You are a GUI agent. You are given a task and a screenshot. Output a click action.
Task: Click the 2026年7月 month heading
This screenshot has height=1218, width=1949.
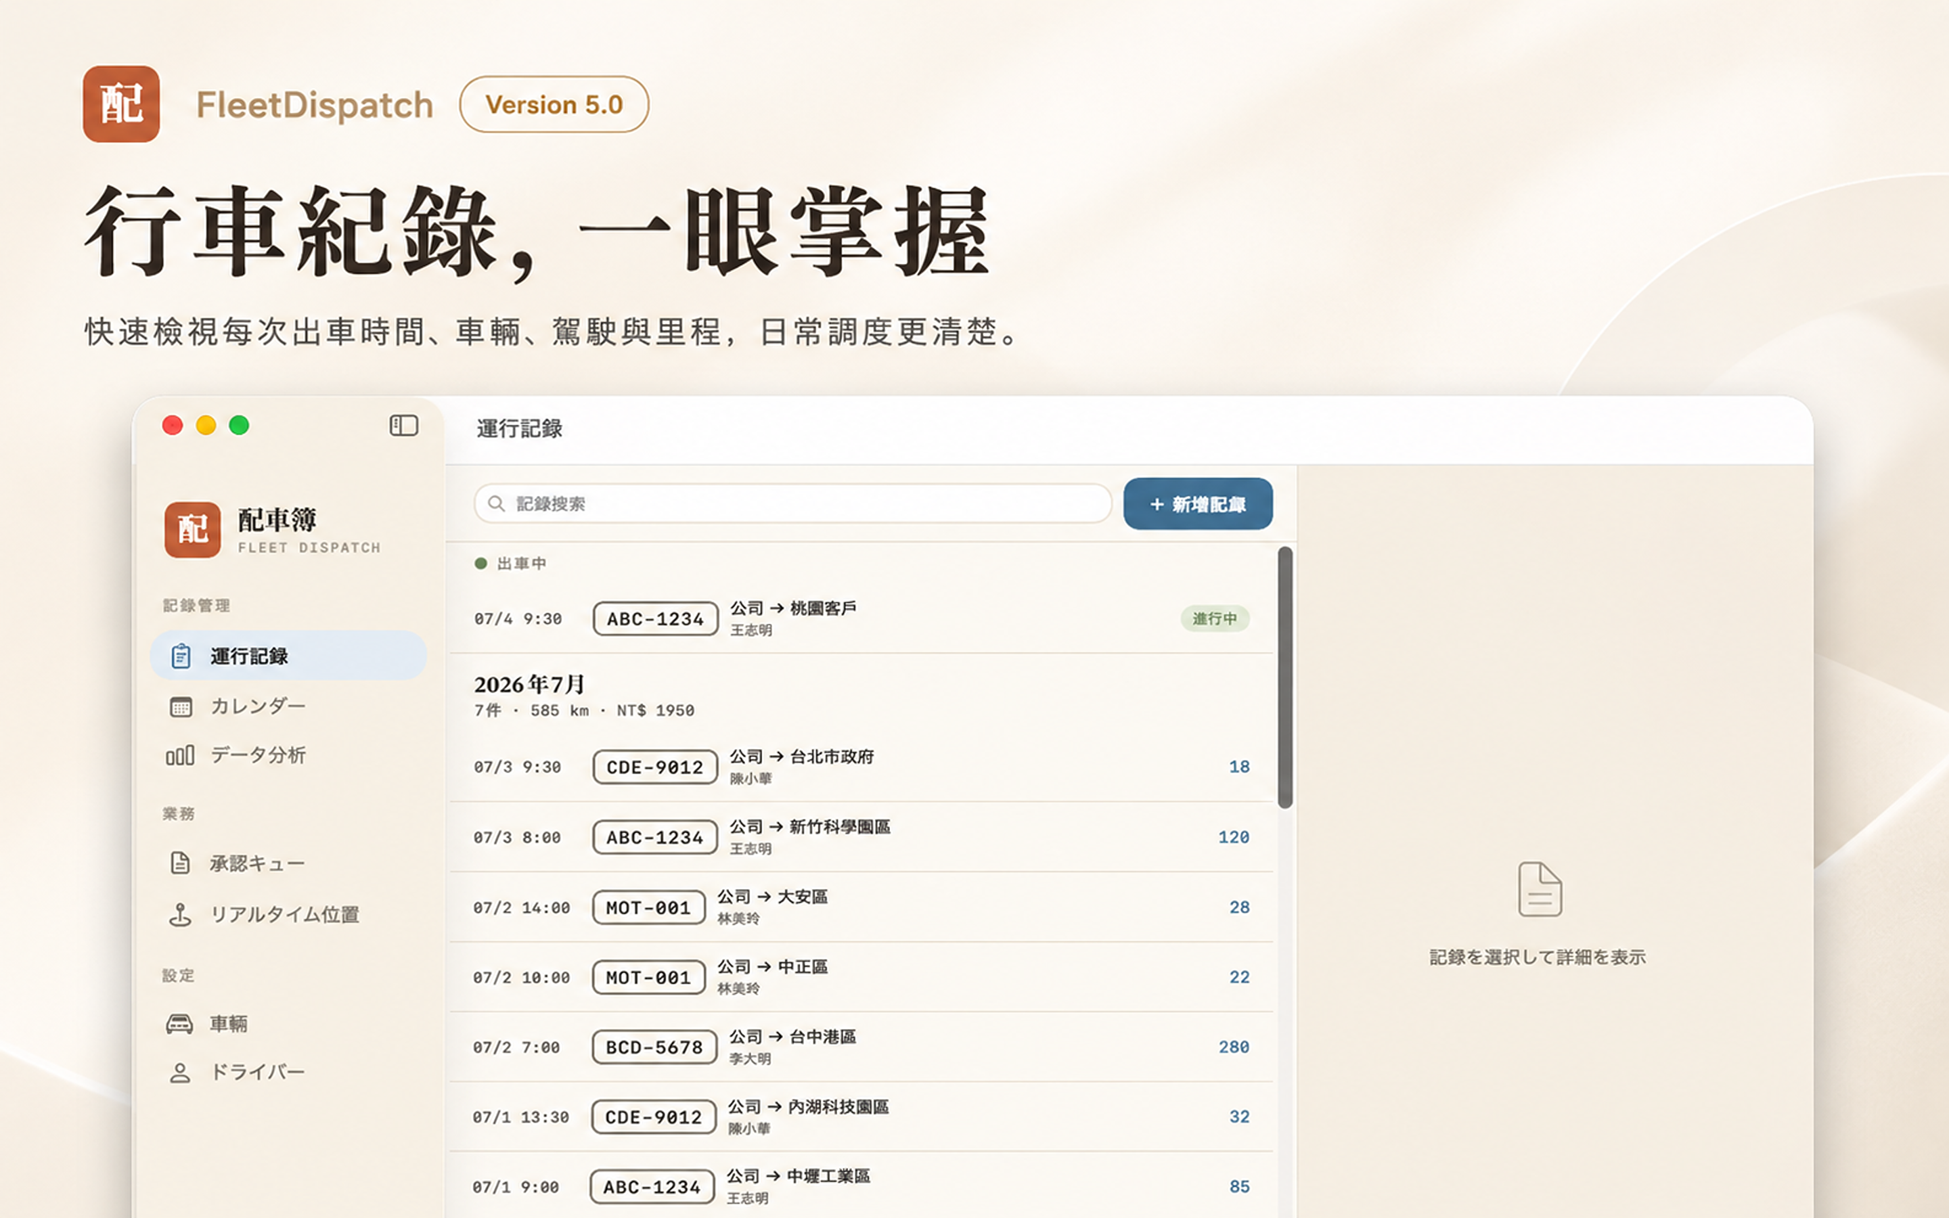529,685
